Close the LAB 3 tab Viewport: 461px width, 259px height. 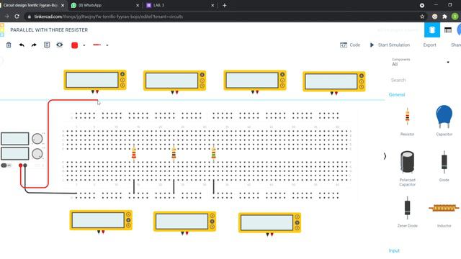[212, 5]
